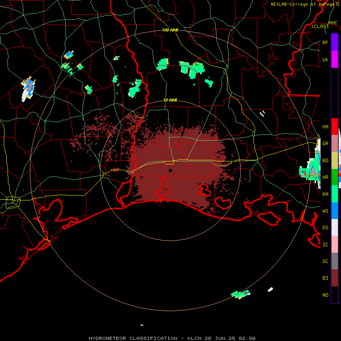
Task: Click the GC legend label
Action: [x=325, y=261]
